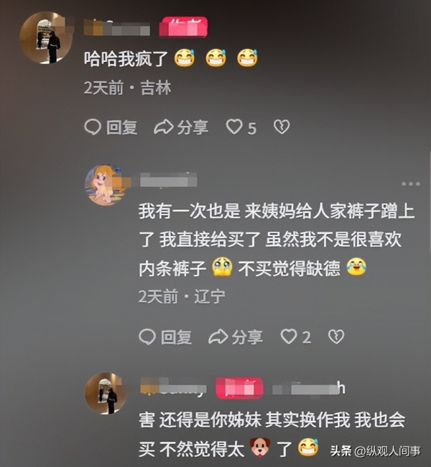This screenshot has width=431, height=467.
Task: Click red author badge in bottom reply
Action: click(240, 388)
